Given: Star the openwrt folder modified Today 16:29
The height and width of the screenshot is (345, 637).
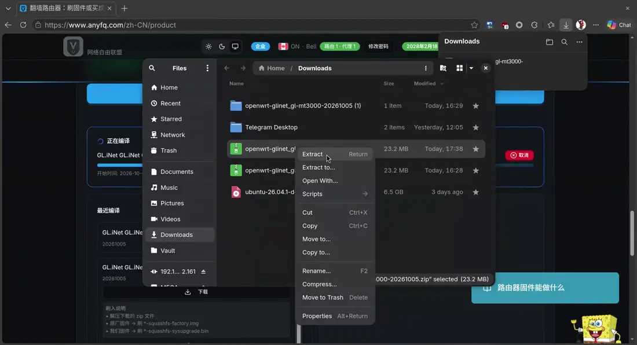Looking at the screenshot, I should point(475,106).
